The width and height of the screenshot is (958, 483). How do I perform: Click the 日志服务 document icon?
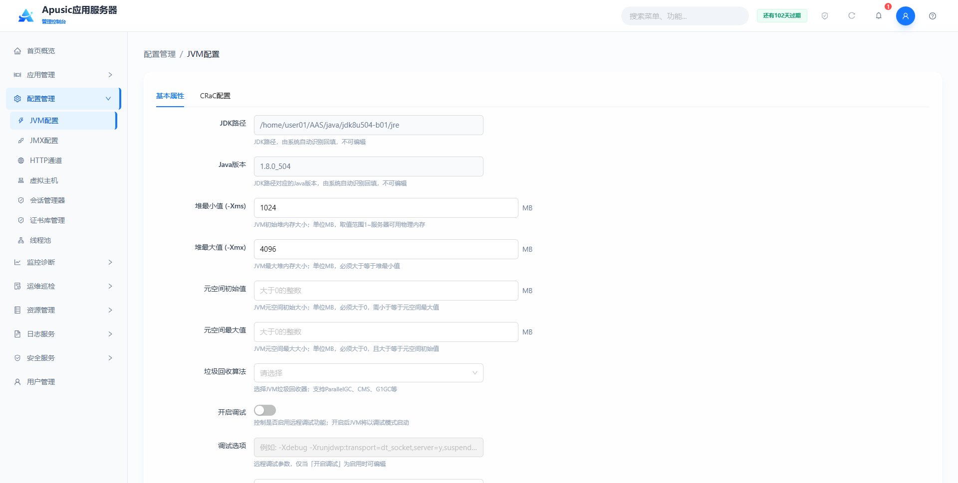point(17,334)
